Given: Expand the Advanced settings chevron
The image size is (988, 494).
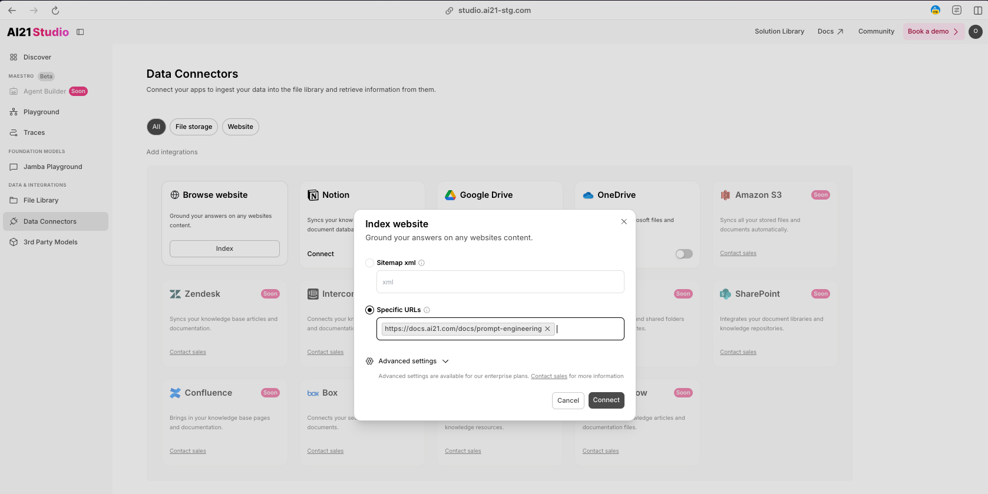Looking at the screenshot, I should pos(445,362).
